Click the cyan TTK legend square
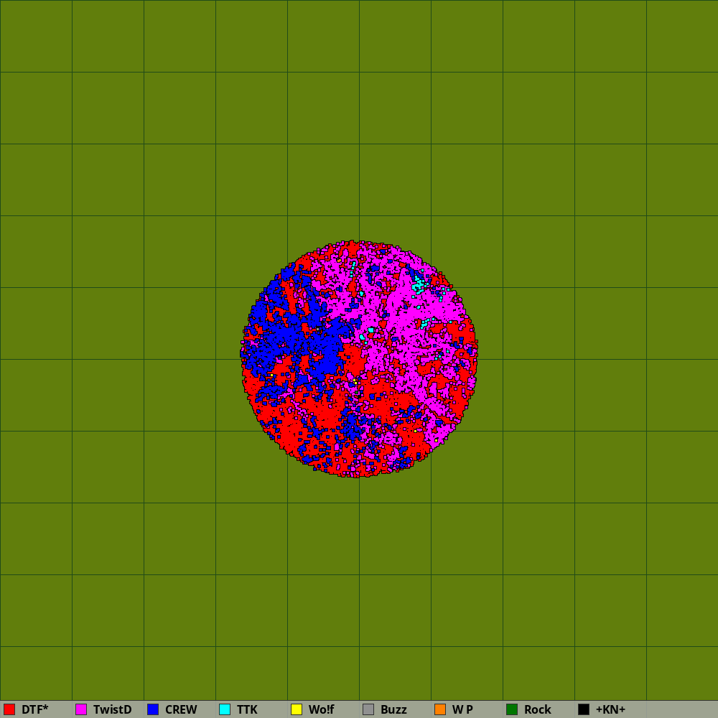 pyautogui.click(x=225, y=709)
